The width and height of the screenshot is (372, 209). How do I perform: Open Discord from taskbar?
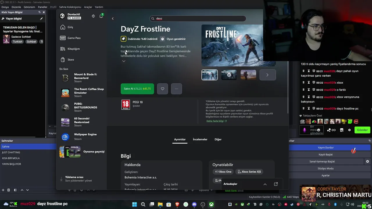(194, 204)
